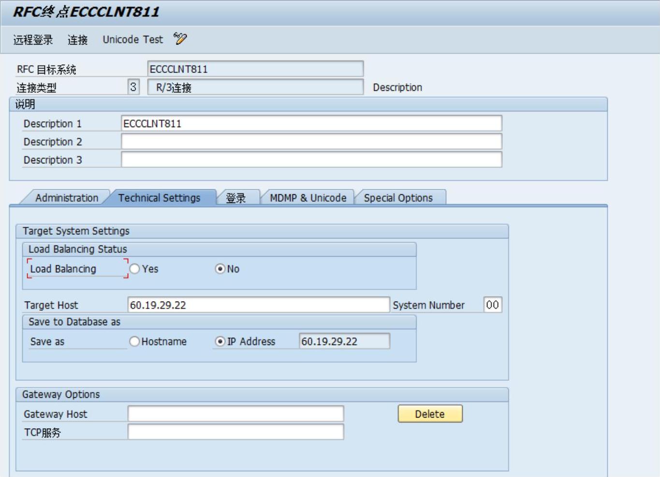
Task: Click the Gateway Host input field
Action: click(x=235, y=414)
